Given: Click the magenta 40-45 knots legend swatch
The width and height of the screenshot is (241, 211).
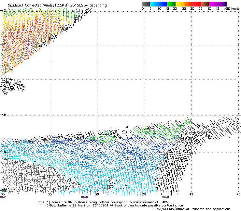Looking at the screenshot, I should coord(214,4).
